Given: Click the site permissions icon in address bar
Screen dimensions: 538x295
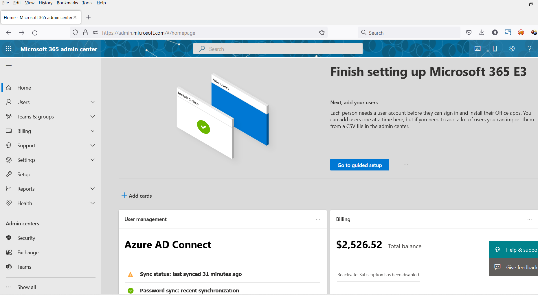Looking at the screenshot, I should pos(96,32).
